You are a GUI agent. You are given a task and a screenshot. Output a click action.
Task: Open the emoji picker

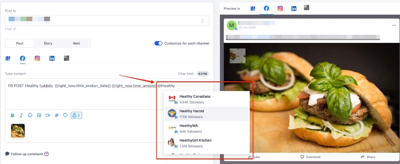pyautogui.click(x=30, y=115)
